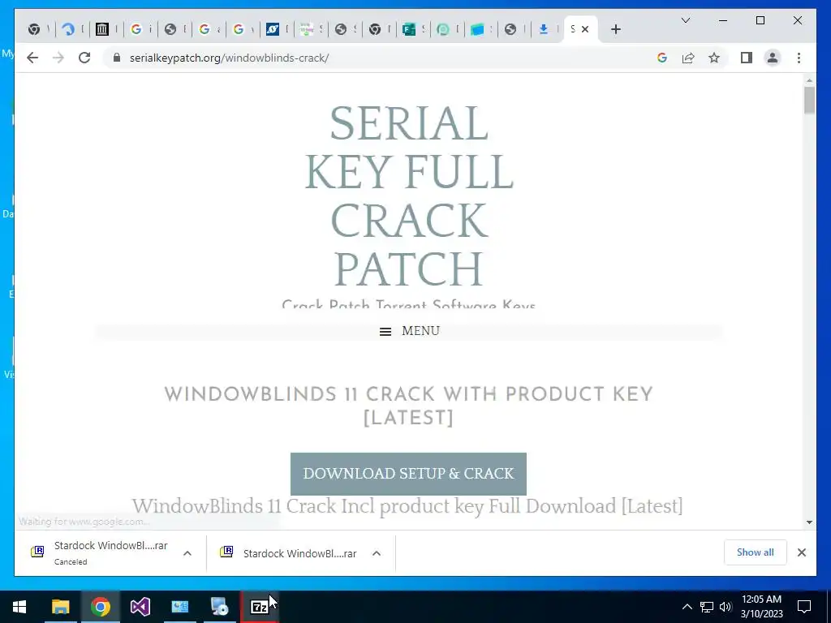The image size is (831, 623).
Task: Launch Visual Studio from the taskbar
Action: point(140,607)
